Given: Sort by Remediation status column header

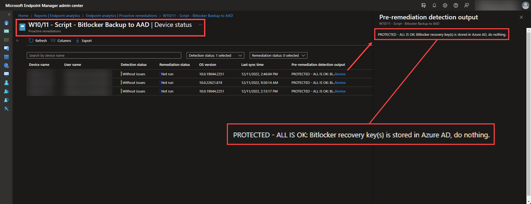Looking at the screenshot, I should click(174, 65).
